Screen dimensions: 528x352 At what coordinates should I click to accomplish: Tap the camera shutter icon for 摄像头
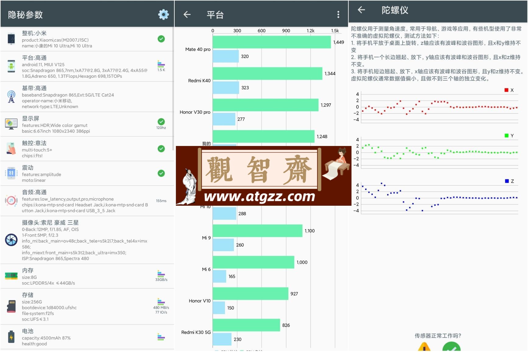coord(11,240)
